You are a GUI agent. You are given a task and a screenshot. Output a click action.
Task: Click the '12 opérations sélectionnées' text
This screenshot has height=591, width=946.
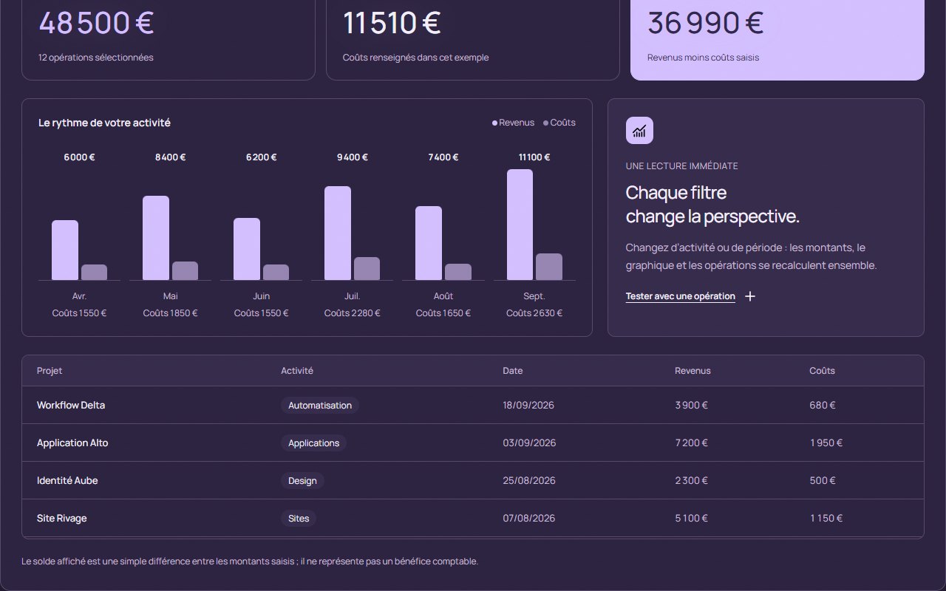96,58
